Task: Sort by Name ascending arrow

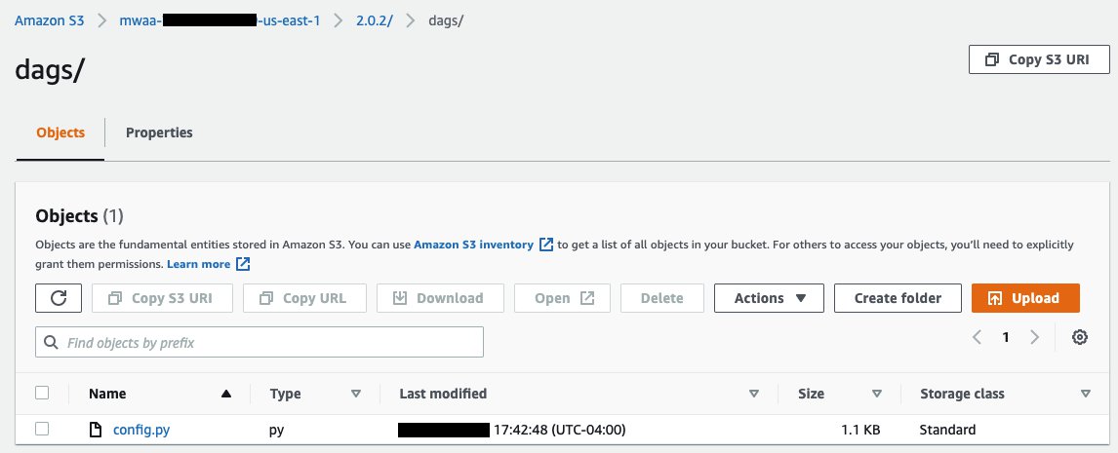Action: (x=226, y=394)
